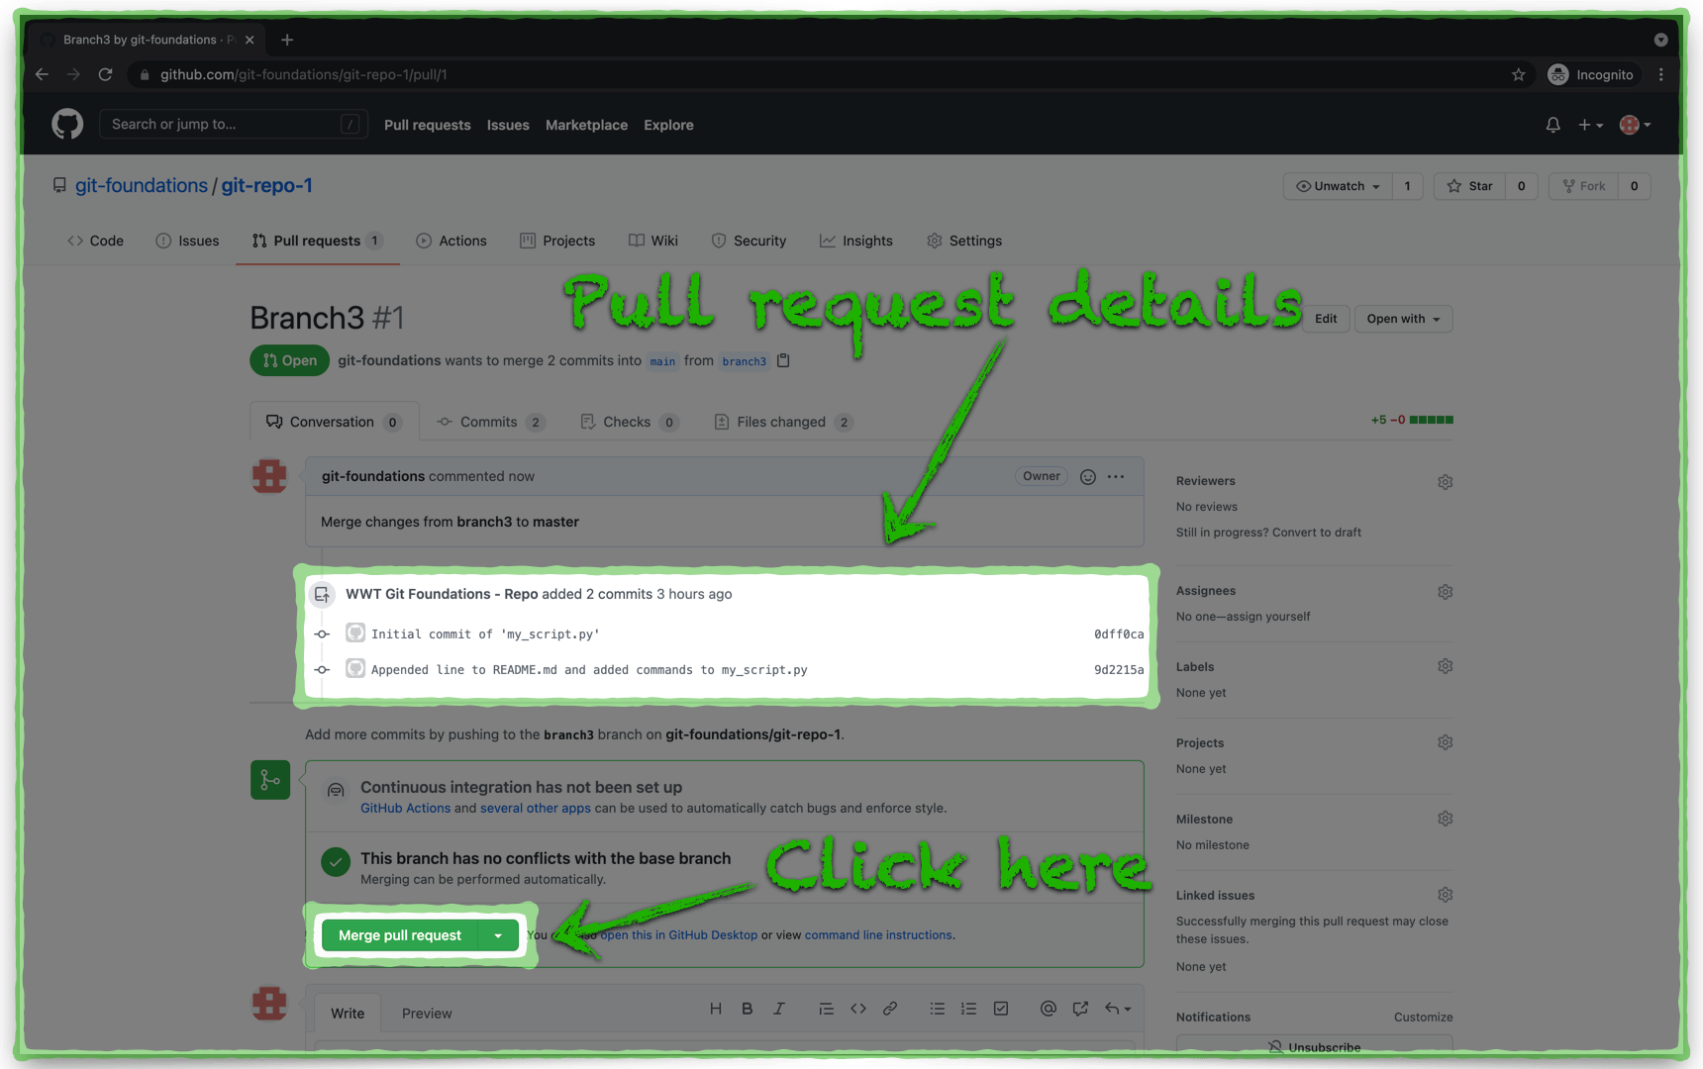This screenshot has width=1703, height=1069.
Task: Switch to the Issues repository tab
Action: pyautogui.click(x=187, y=241)
